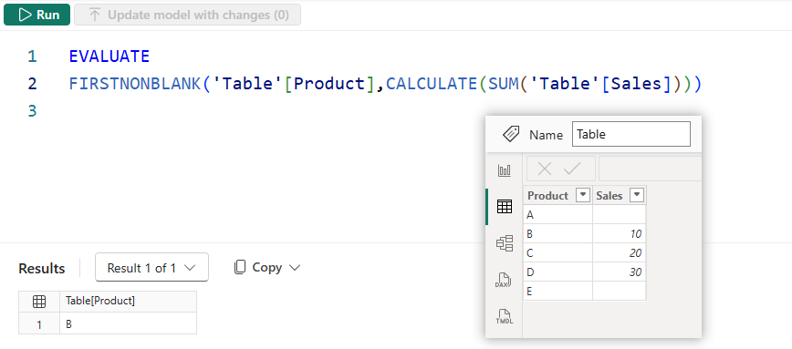This screenshot has width=792, height=349.
Task: Open Sales column filter dropdown
Action: [x=637, y=195]
